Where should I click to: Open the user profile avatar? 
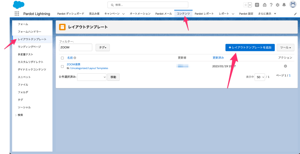click(293, 5)
